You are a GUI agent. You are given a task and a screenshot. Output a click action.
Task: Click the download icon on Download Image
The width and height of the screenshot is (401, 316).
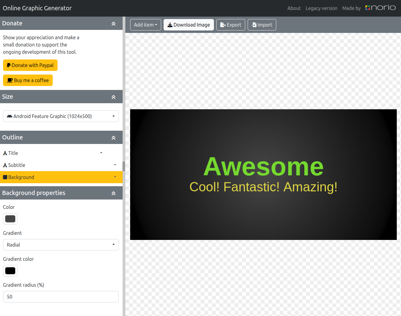170,25
